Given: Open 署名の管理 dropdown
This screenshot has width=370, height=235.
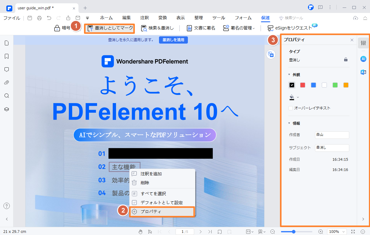Looking at the screenshot, I should tap(239, 28).
